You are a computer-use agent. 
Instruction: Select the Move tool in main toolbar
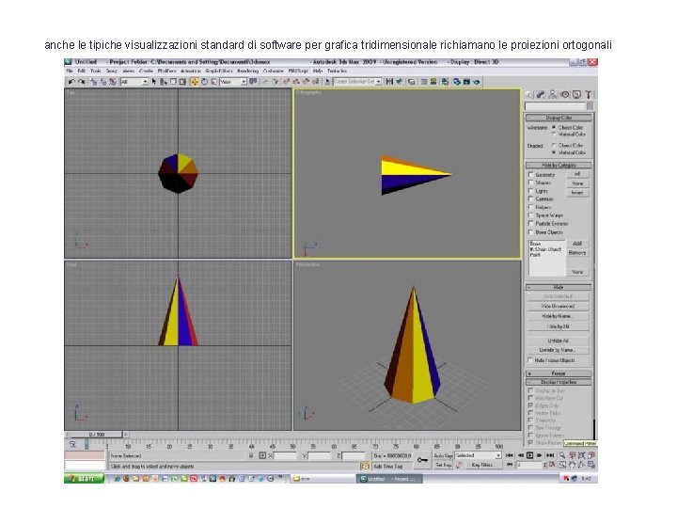click(194, 82)
